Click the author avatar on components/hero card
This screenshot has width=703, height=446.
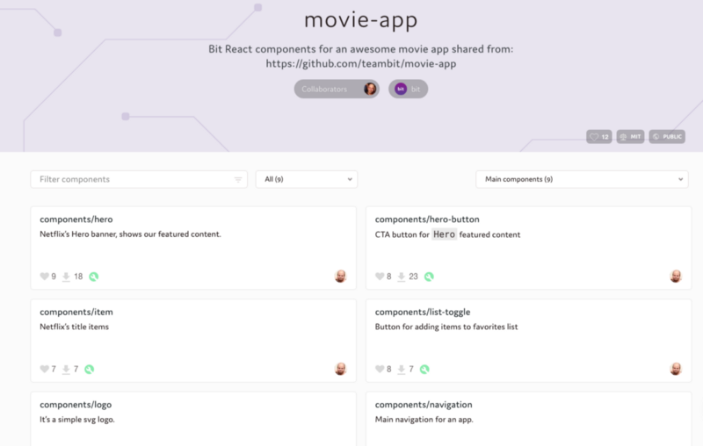pos(340,277)
